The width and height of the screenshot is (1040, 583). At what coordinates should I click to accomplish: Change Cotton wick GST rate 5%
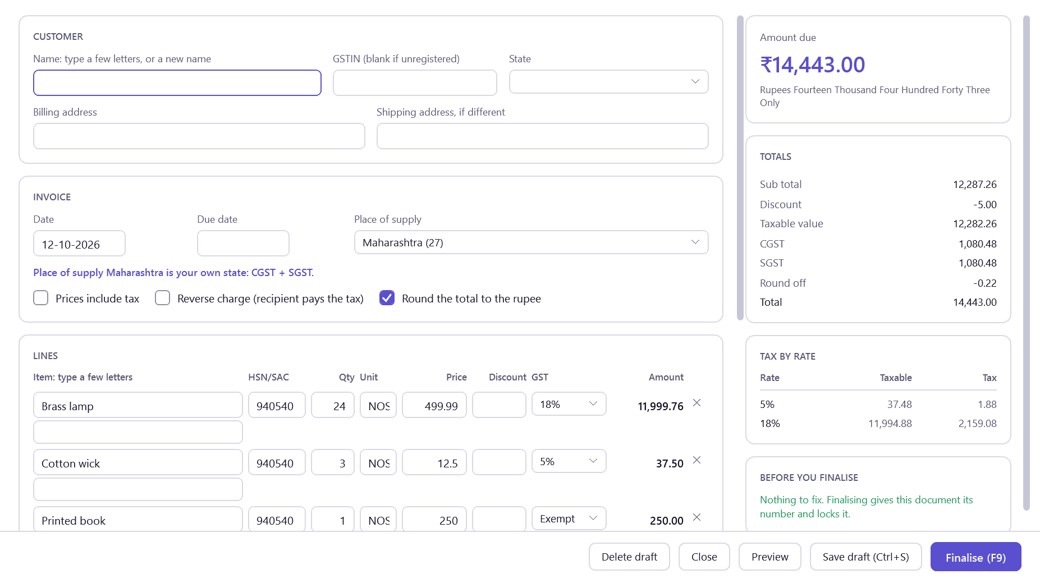[x=569, y=461]
